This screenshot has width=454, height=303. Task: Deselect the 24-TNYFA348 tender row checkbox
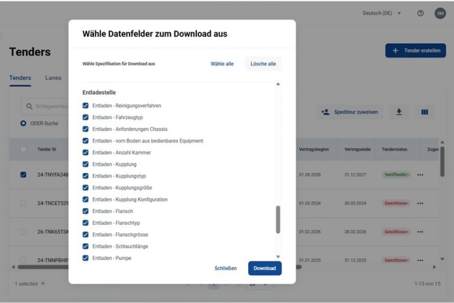[x=23, y=175]
